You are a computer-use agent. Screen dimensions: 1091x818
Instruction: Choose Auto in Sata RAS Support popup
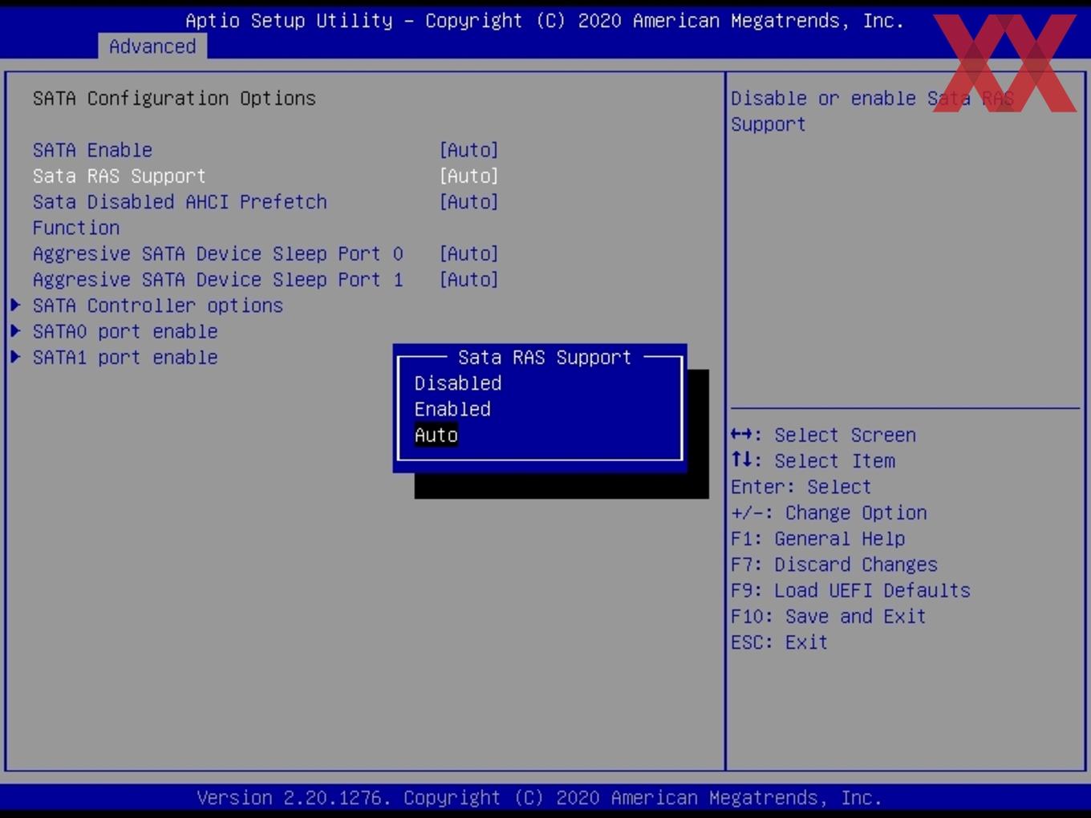click(x=436, y=435)
